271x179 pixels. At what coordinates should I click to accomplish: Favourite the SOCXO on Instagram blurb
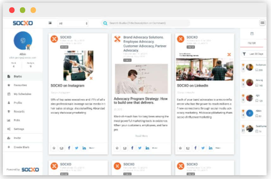[54, 148]
